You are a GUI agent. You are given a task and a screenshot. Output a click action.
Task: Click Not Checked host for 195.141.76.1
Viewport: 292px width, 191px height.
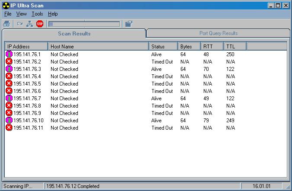click(64, 54)
